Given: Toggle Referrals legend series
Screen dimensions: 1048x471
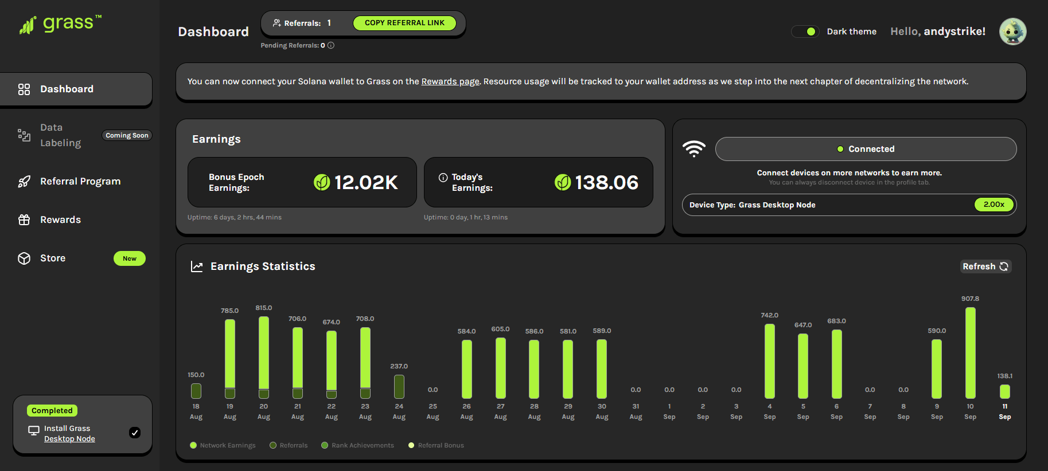Looking at the screenshot, I should [289, 445].
